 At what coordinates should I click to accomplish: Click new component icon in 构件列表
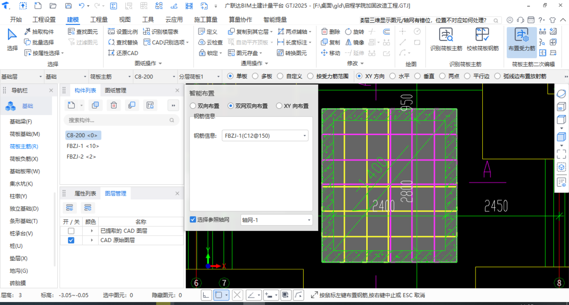[71, 105]
